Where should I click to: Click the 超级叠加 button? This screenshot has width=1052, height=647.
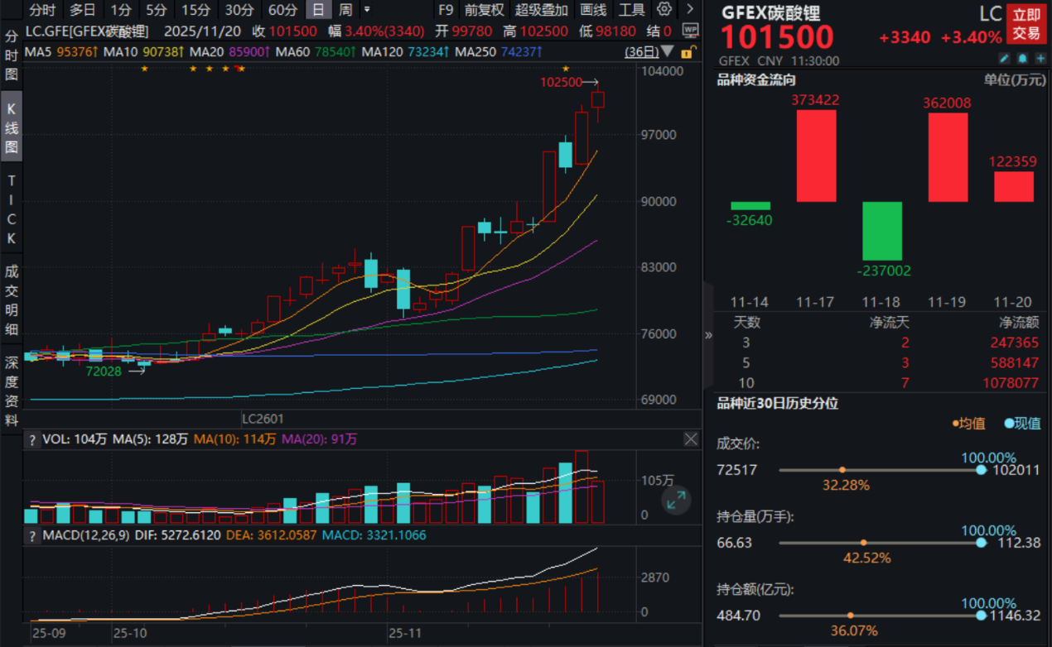(x=542, y=10)
